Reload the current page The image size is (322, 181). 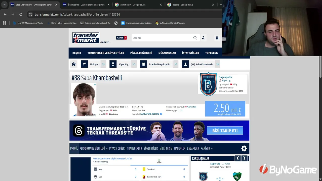click(21, 15)
